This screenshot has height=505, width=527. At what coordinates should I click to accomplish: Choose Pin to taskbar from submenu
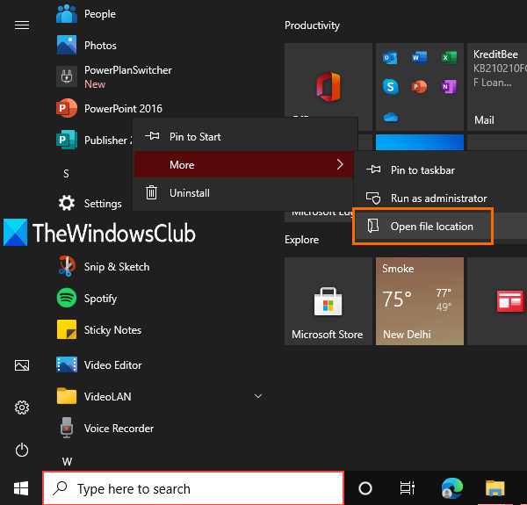(422, 170)
